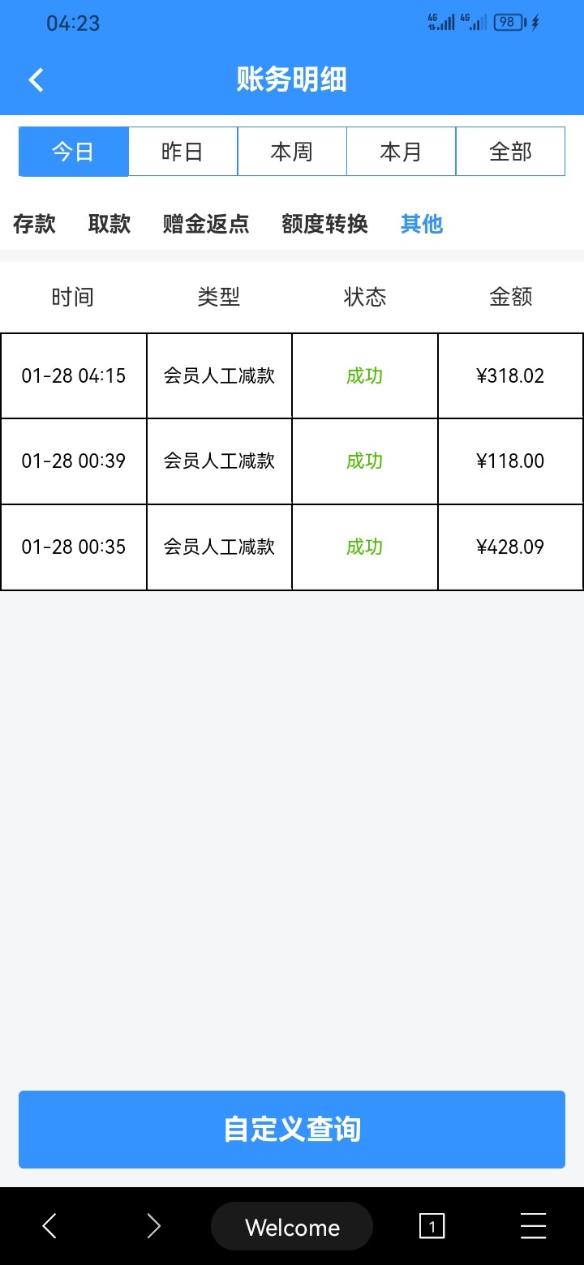The image size is (584, 1265).
Task: Open the 赠金返点 category
Action: 206,224
